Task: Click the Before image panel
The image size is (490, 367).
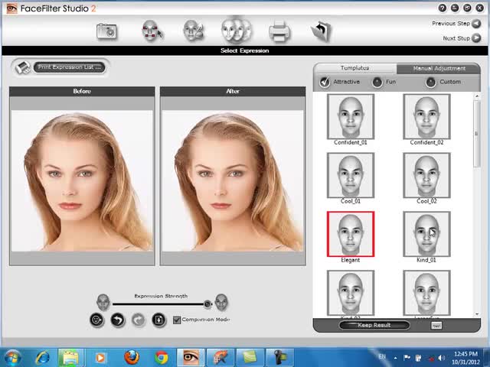Action: 82,180
